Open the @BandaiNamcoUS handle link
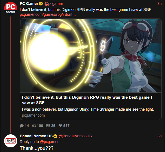Viewport: 165px width, 152px height. tap(75, 136)
